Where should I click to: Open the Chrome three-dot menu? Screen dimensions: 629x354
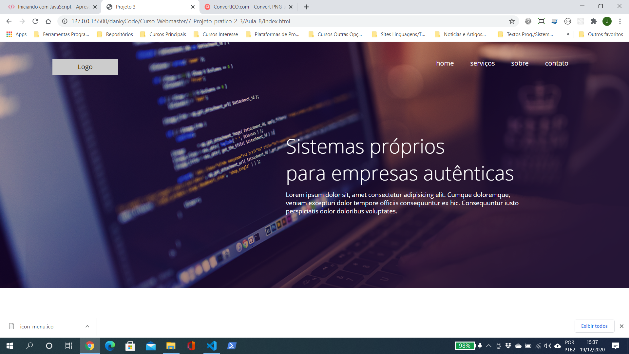[x=620, y=21]
